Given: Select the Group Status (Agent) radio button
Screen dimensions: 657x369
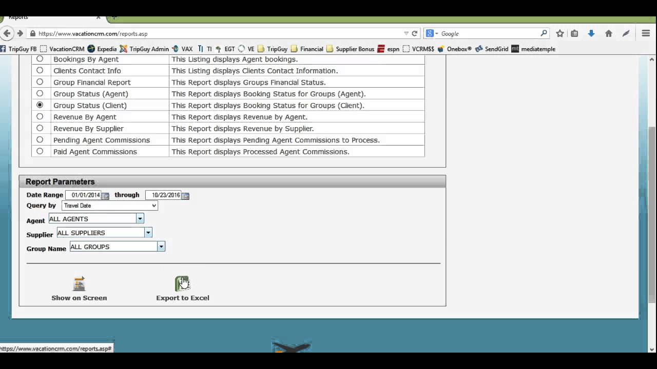Looking at the screenshot, I should 40,93.
